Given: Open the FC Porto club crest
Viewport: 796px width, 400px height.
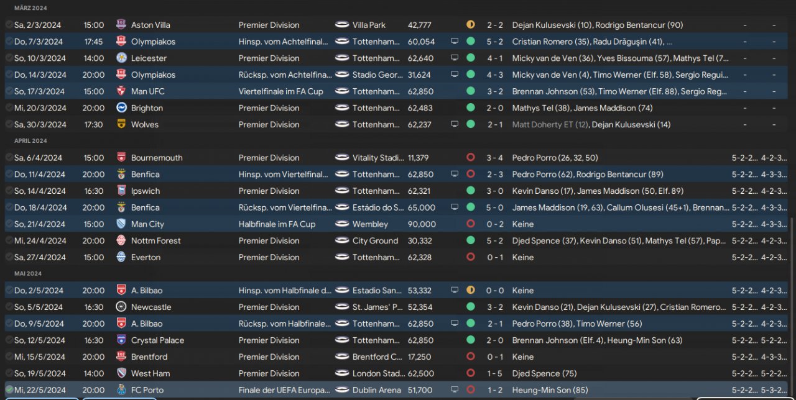Looking at the screenshot, I should pyautogui.click(x=121, y=390).
